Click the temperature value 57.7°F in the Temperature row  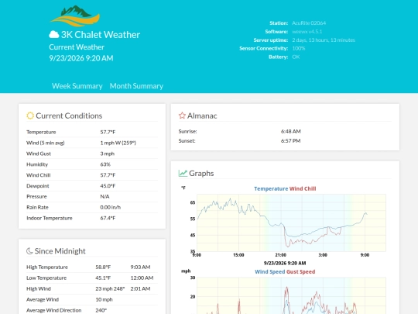[108, 132]
